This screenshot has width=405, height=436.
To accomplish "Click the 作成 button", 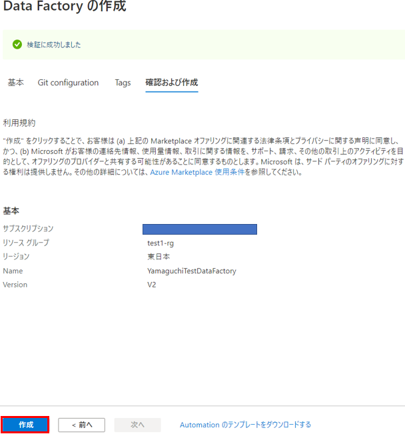I will pos(25,425).
